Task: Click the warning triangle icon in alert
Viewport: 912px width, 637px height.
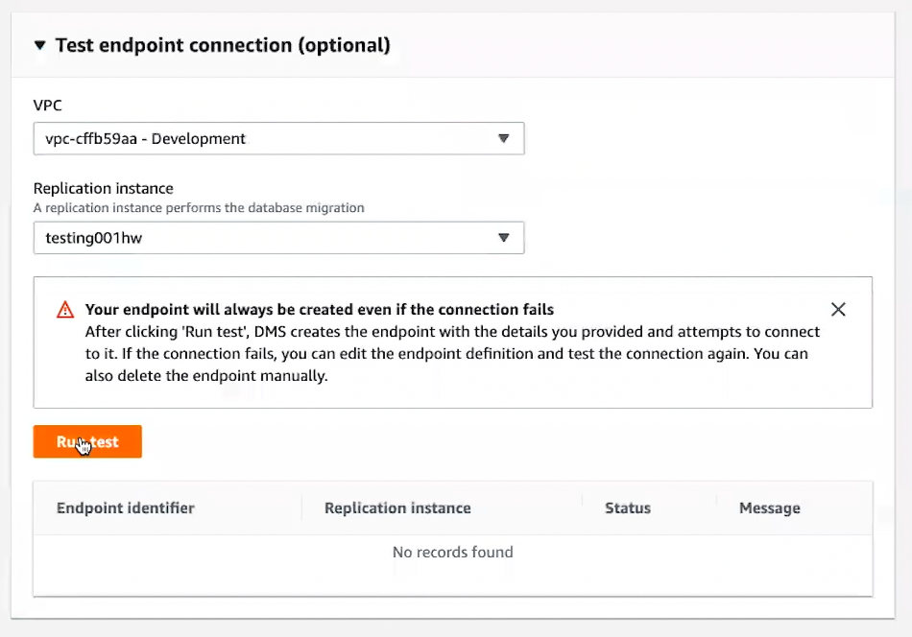Action: pos(65,310)
